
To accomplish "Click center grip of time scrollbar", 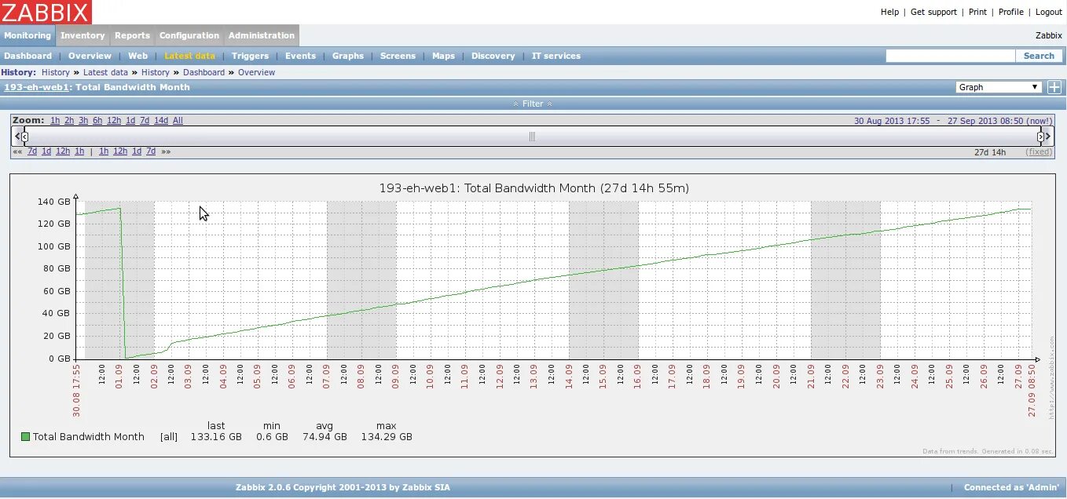I will click(x=532, y=137).
